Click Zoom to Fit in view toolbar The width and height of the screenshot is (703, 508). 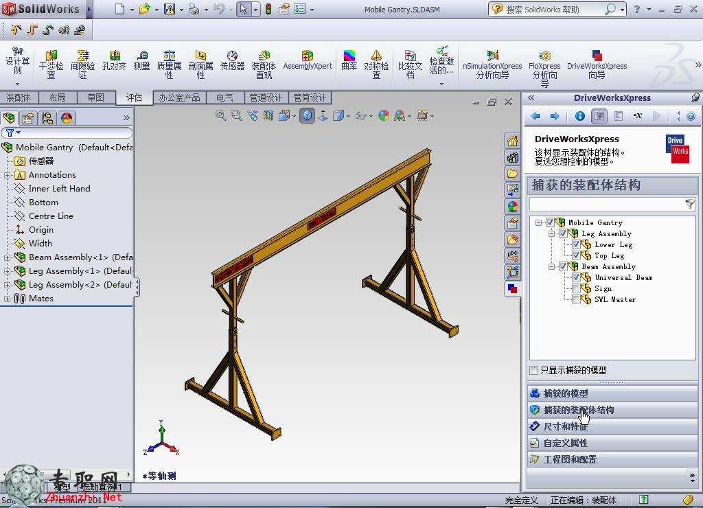pos(220,116)
